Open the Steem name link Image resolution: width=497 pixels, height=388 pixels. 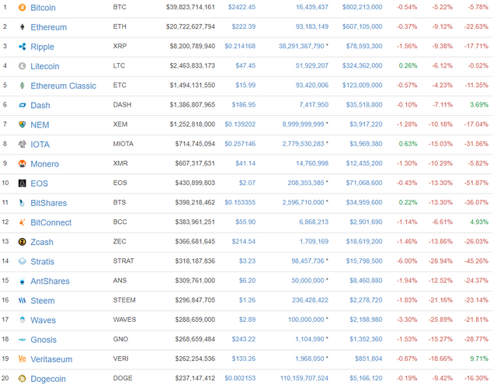pos(43,301)
